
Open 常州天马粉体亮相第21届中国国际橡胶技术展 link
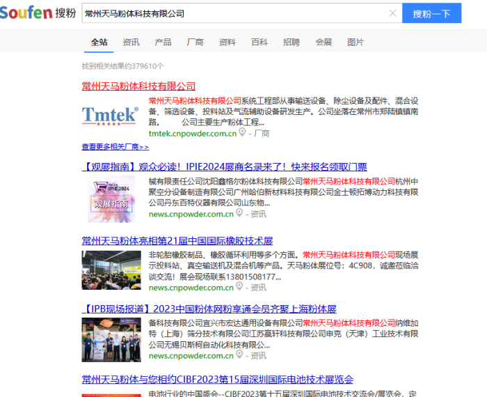[177, 241]
